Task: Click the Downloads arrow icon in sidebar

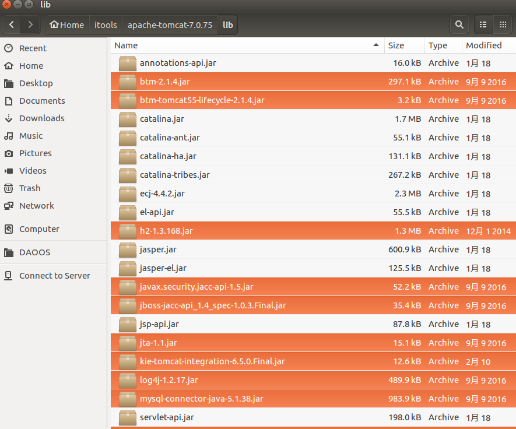Action: tap(9, 118)
